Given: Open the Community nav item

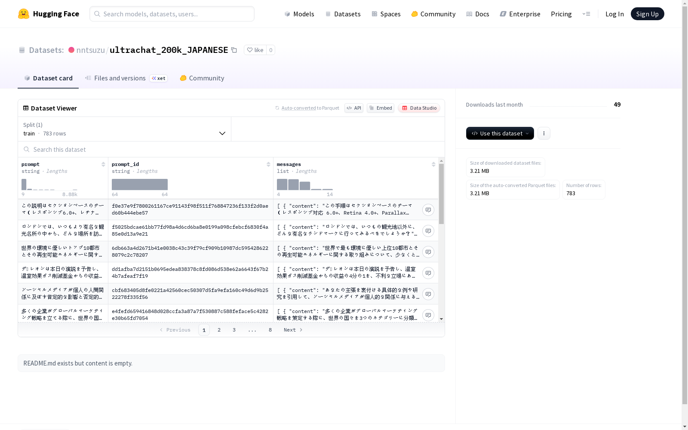Looking at the screenshot, I should tap(433, 14).
